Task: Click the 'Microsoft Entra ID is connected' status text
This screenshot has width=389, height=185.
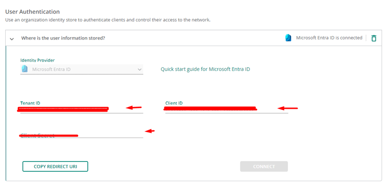Action: tap(329, 38)
